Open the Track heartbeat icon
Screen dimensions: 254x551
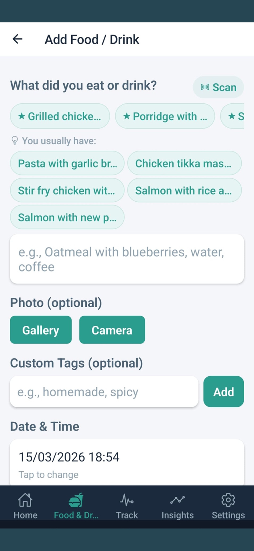[x=127, y=500]
